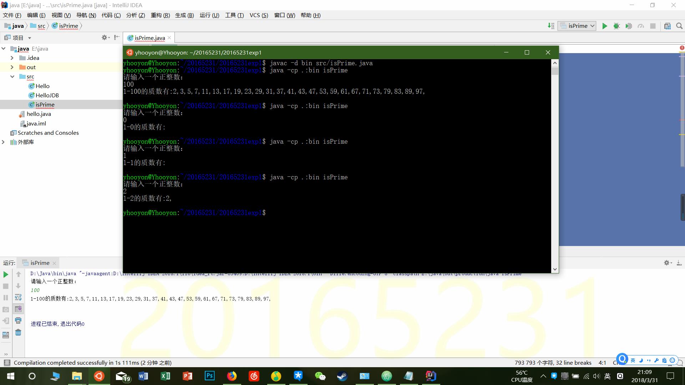Click the build project binary arrow icon
The image size is (685, 385).
pyautogui.click(x=551, y=26)
